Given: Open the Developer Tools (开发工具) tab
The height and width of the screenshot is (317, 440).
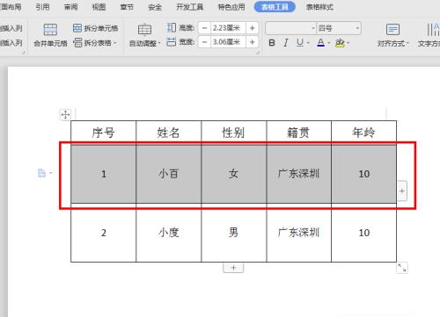Looking at the screenshot, I should pos(189,7).
